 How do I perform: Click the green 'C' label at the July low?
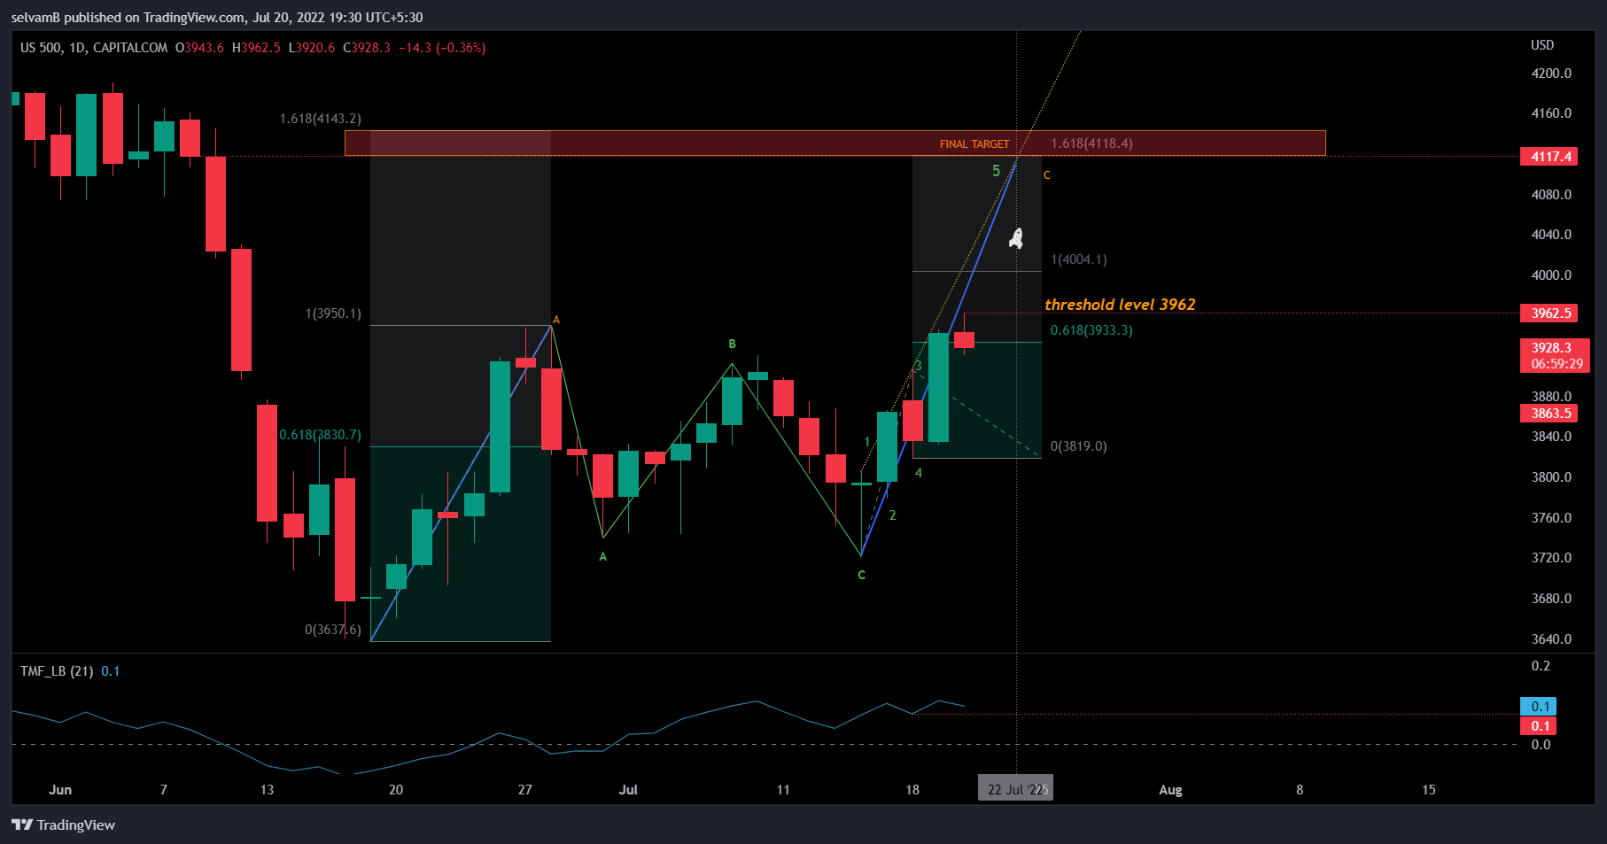tap(861, 575)
